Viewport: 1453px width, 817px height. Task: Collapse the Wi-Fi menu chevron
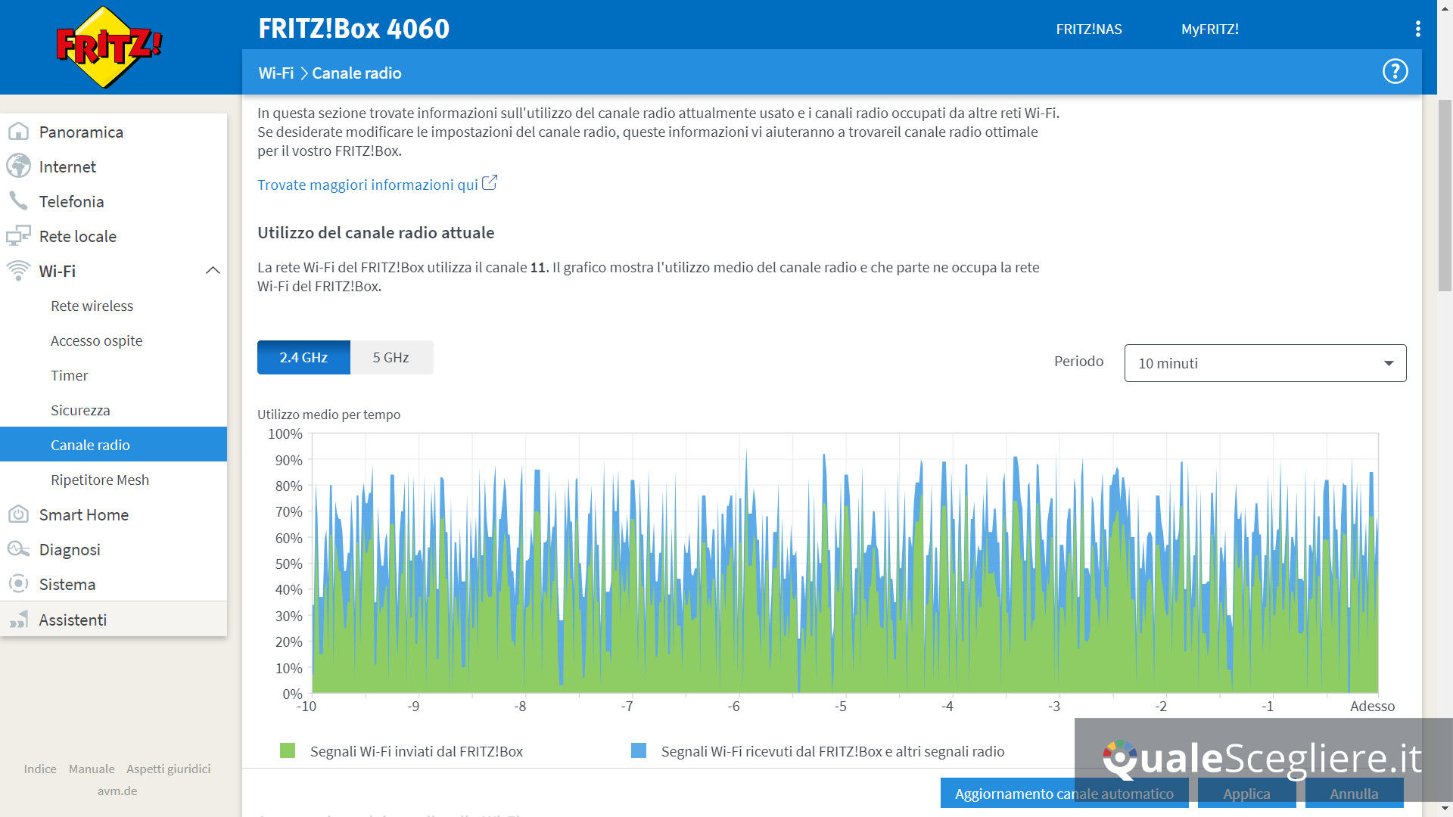(x=213, y=271)
